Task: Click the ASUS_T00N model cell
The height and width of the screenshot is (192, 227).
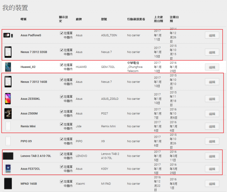Action: [x=109, y=35]
